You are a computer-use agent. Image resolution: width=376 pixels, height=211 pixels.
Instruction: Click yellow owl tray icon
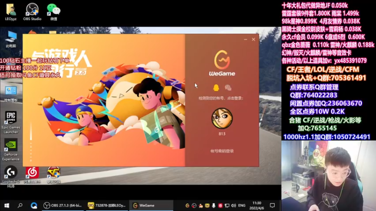[x=207, y=205]
